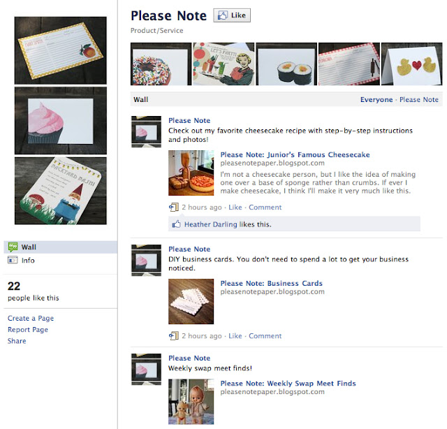Click Please Note avatar on business cards post
Image resolution: width=447 pixels, height=429 pixels.
click(x=146, y=260)
